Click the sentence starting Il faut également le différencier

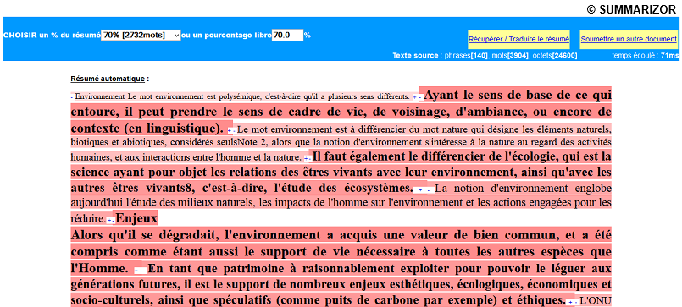point(341,172)
